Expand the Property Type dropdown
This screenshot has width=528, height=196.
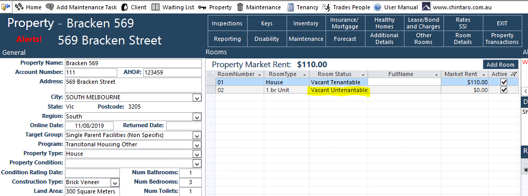tap(197, 154)
